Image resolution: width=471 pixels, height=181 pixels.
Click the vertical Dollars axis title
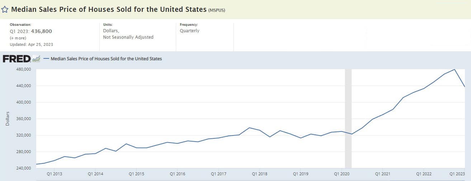coord(8,118)
